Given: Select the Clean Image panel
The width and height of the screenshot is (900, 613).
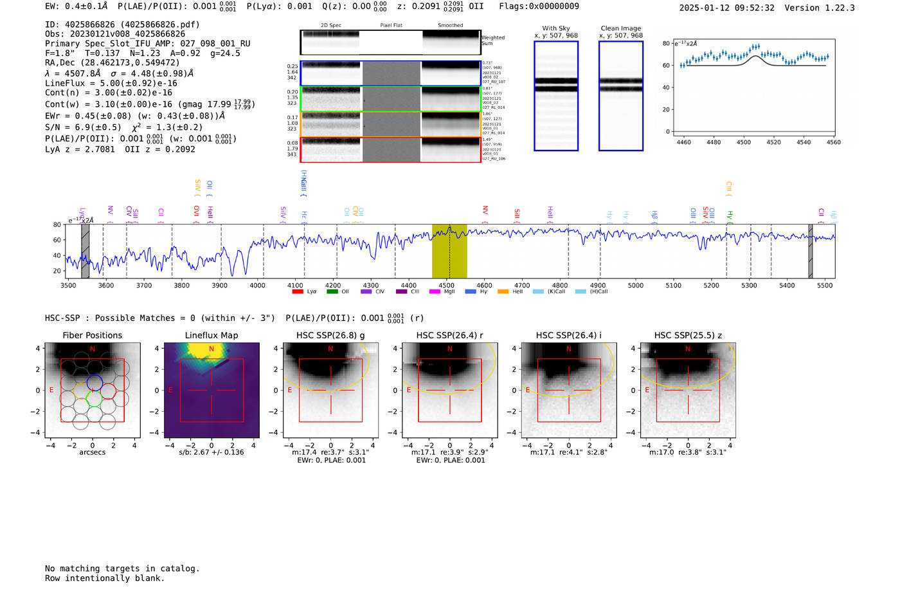Looking at the screenshot, I should tap(621, 96).
